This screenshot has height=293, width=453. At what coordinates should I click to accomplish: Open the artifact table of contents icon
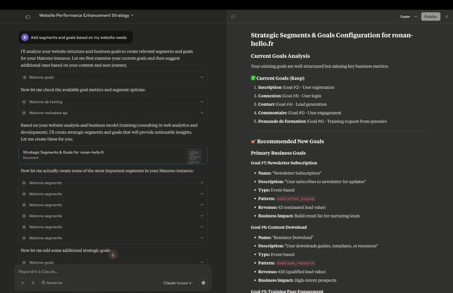(233, 16)
